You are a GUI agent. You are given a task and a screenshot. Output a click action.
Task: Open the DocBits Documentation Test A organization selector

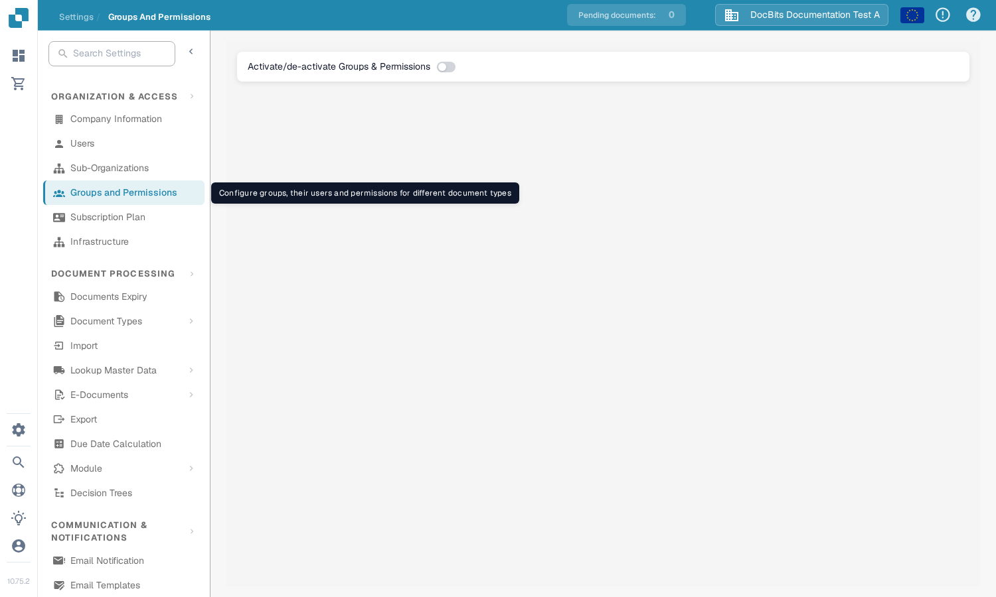pos(801,15)
